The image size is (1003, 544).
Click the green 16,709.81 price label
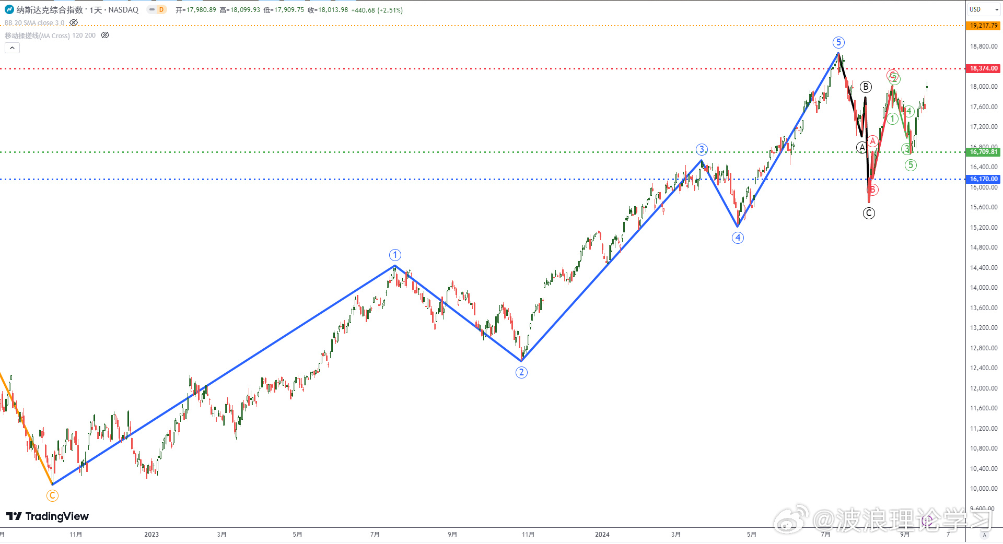pyautogui.click(x=983, y=152)
